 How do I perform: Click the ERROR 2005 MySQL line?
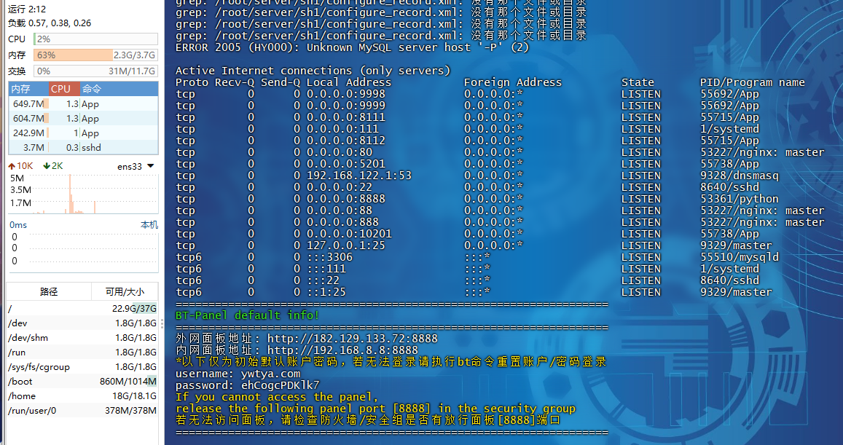click(x=352, y=47)
